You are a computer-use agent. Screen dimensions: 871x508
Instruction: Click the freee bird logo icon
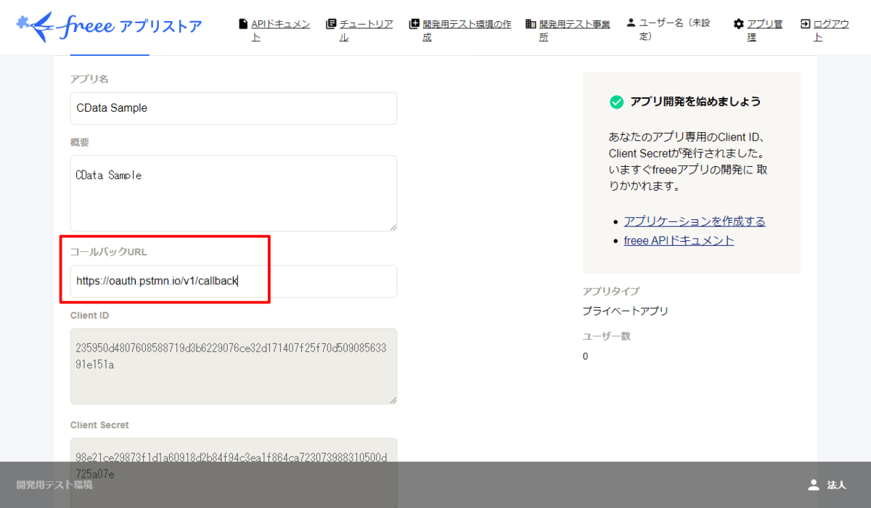34,26
